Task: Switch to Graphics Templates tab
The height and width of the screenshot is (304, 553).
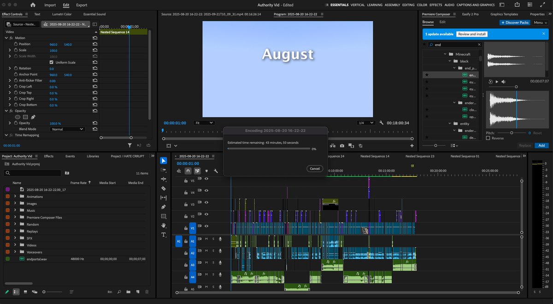Action: (504, 14)
